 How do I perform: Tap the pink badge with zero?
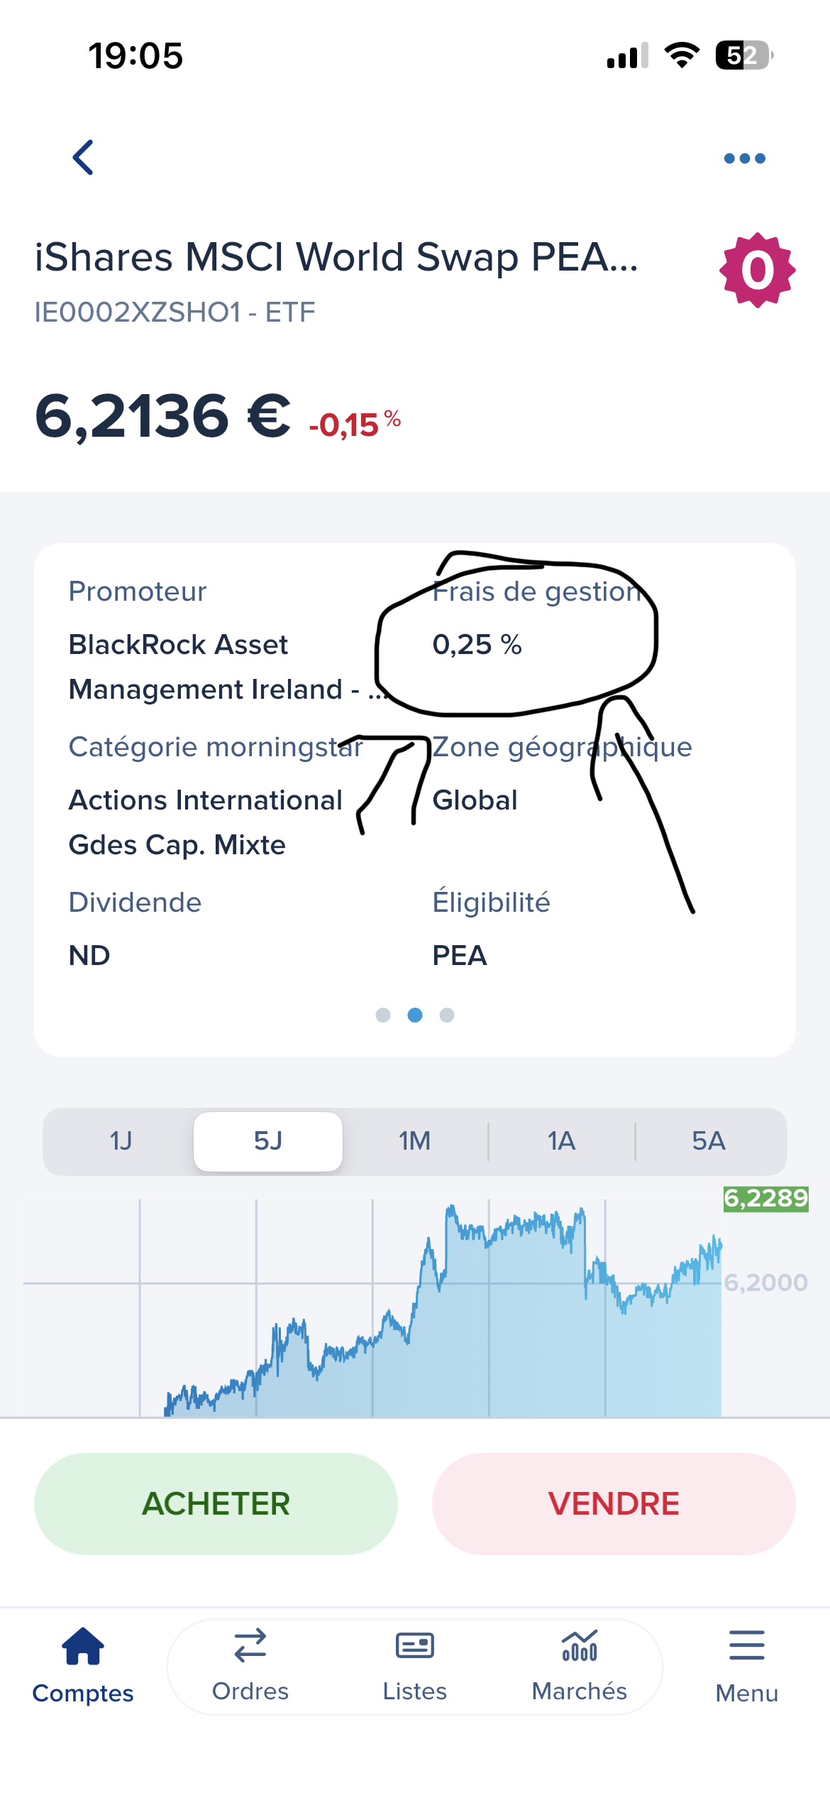tap(757, 271)
